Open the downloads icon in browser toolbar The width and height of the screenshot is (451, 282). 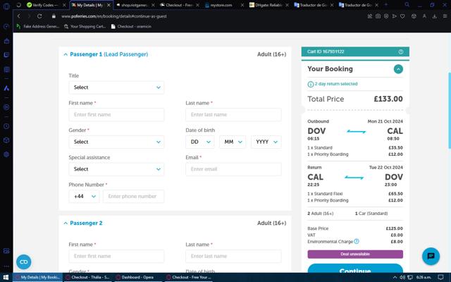coord(435,16)
